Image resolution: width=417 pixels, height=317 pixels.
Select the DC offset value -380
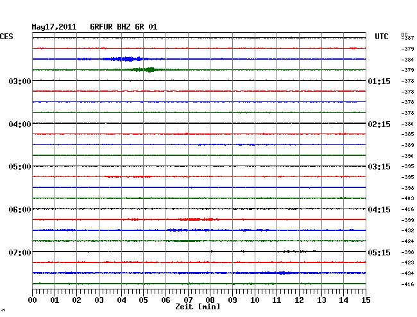(407, 124)
